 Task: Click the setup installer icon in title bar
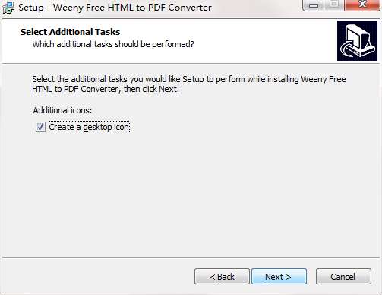(x=8, y=8)
